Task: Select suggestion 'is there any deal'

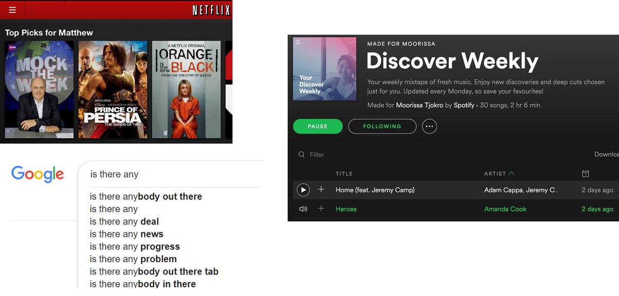Action: [124, 221]
